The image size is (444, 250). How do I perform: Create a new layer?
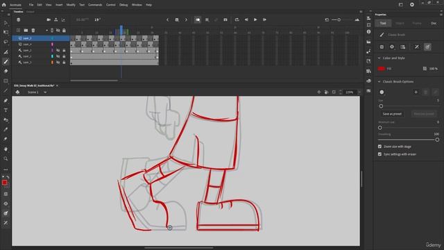18,31
